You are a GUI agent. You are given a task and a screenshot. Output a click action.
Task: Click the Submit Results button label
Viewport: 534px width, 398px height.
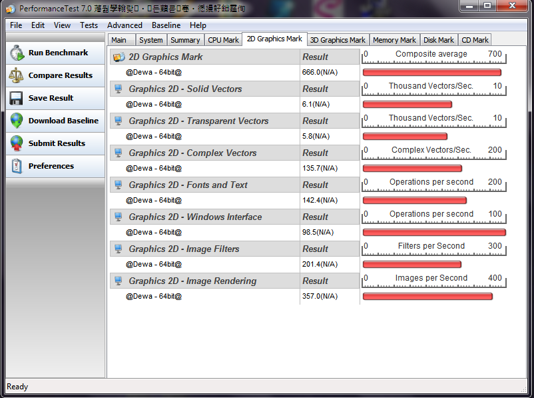coord(57,143)
